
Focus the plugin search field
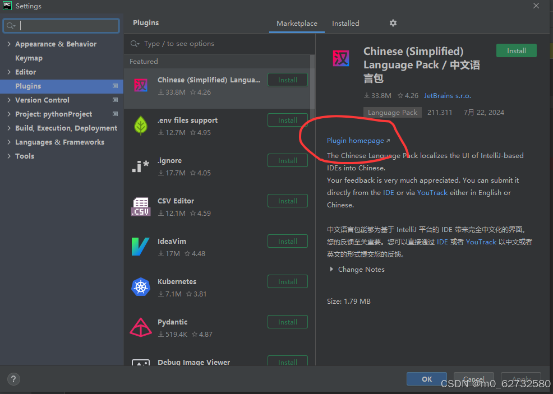(219, 44)
